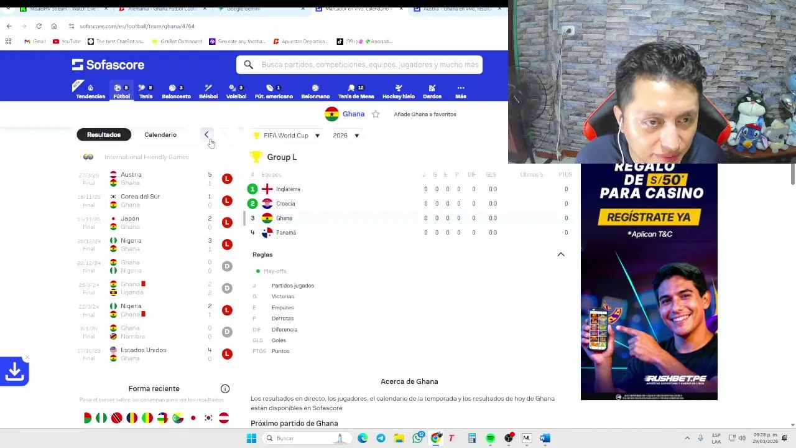This screenshot has width=796, height=448.
Task: Toggle Ghana favorite star
Action: [x=376, y=114]
